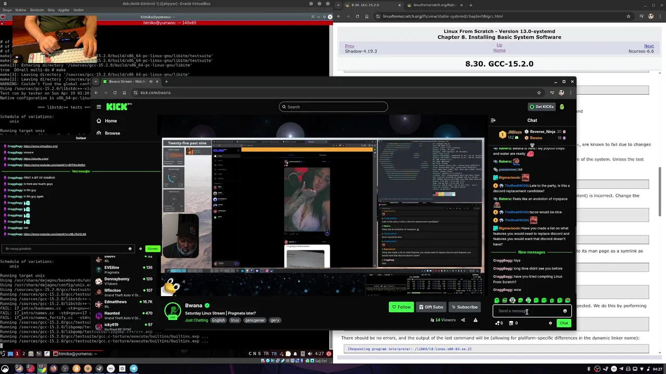Open Donnaybunny in recommended channels

(x=123, y=280)
